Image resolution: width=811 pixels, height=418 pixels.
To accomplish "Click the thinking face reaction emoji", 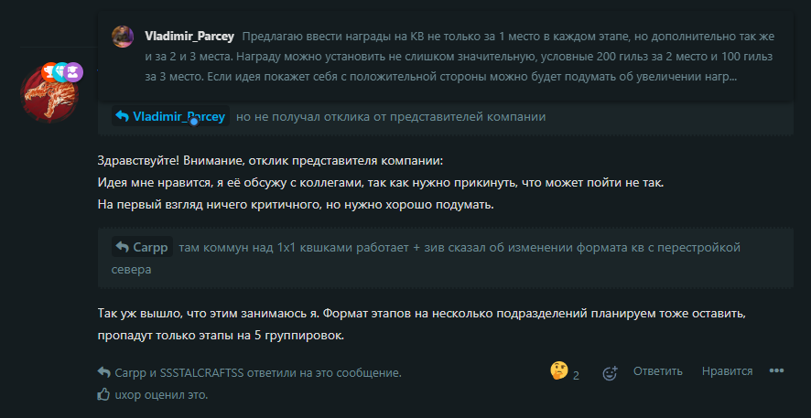I will [558, 370].
